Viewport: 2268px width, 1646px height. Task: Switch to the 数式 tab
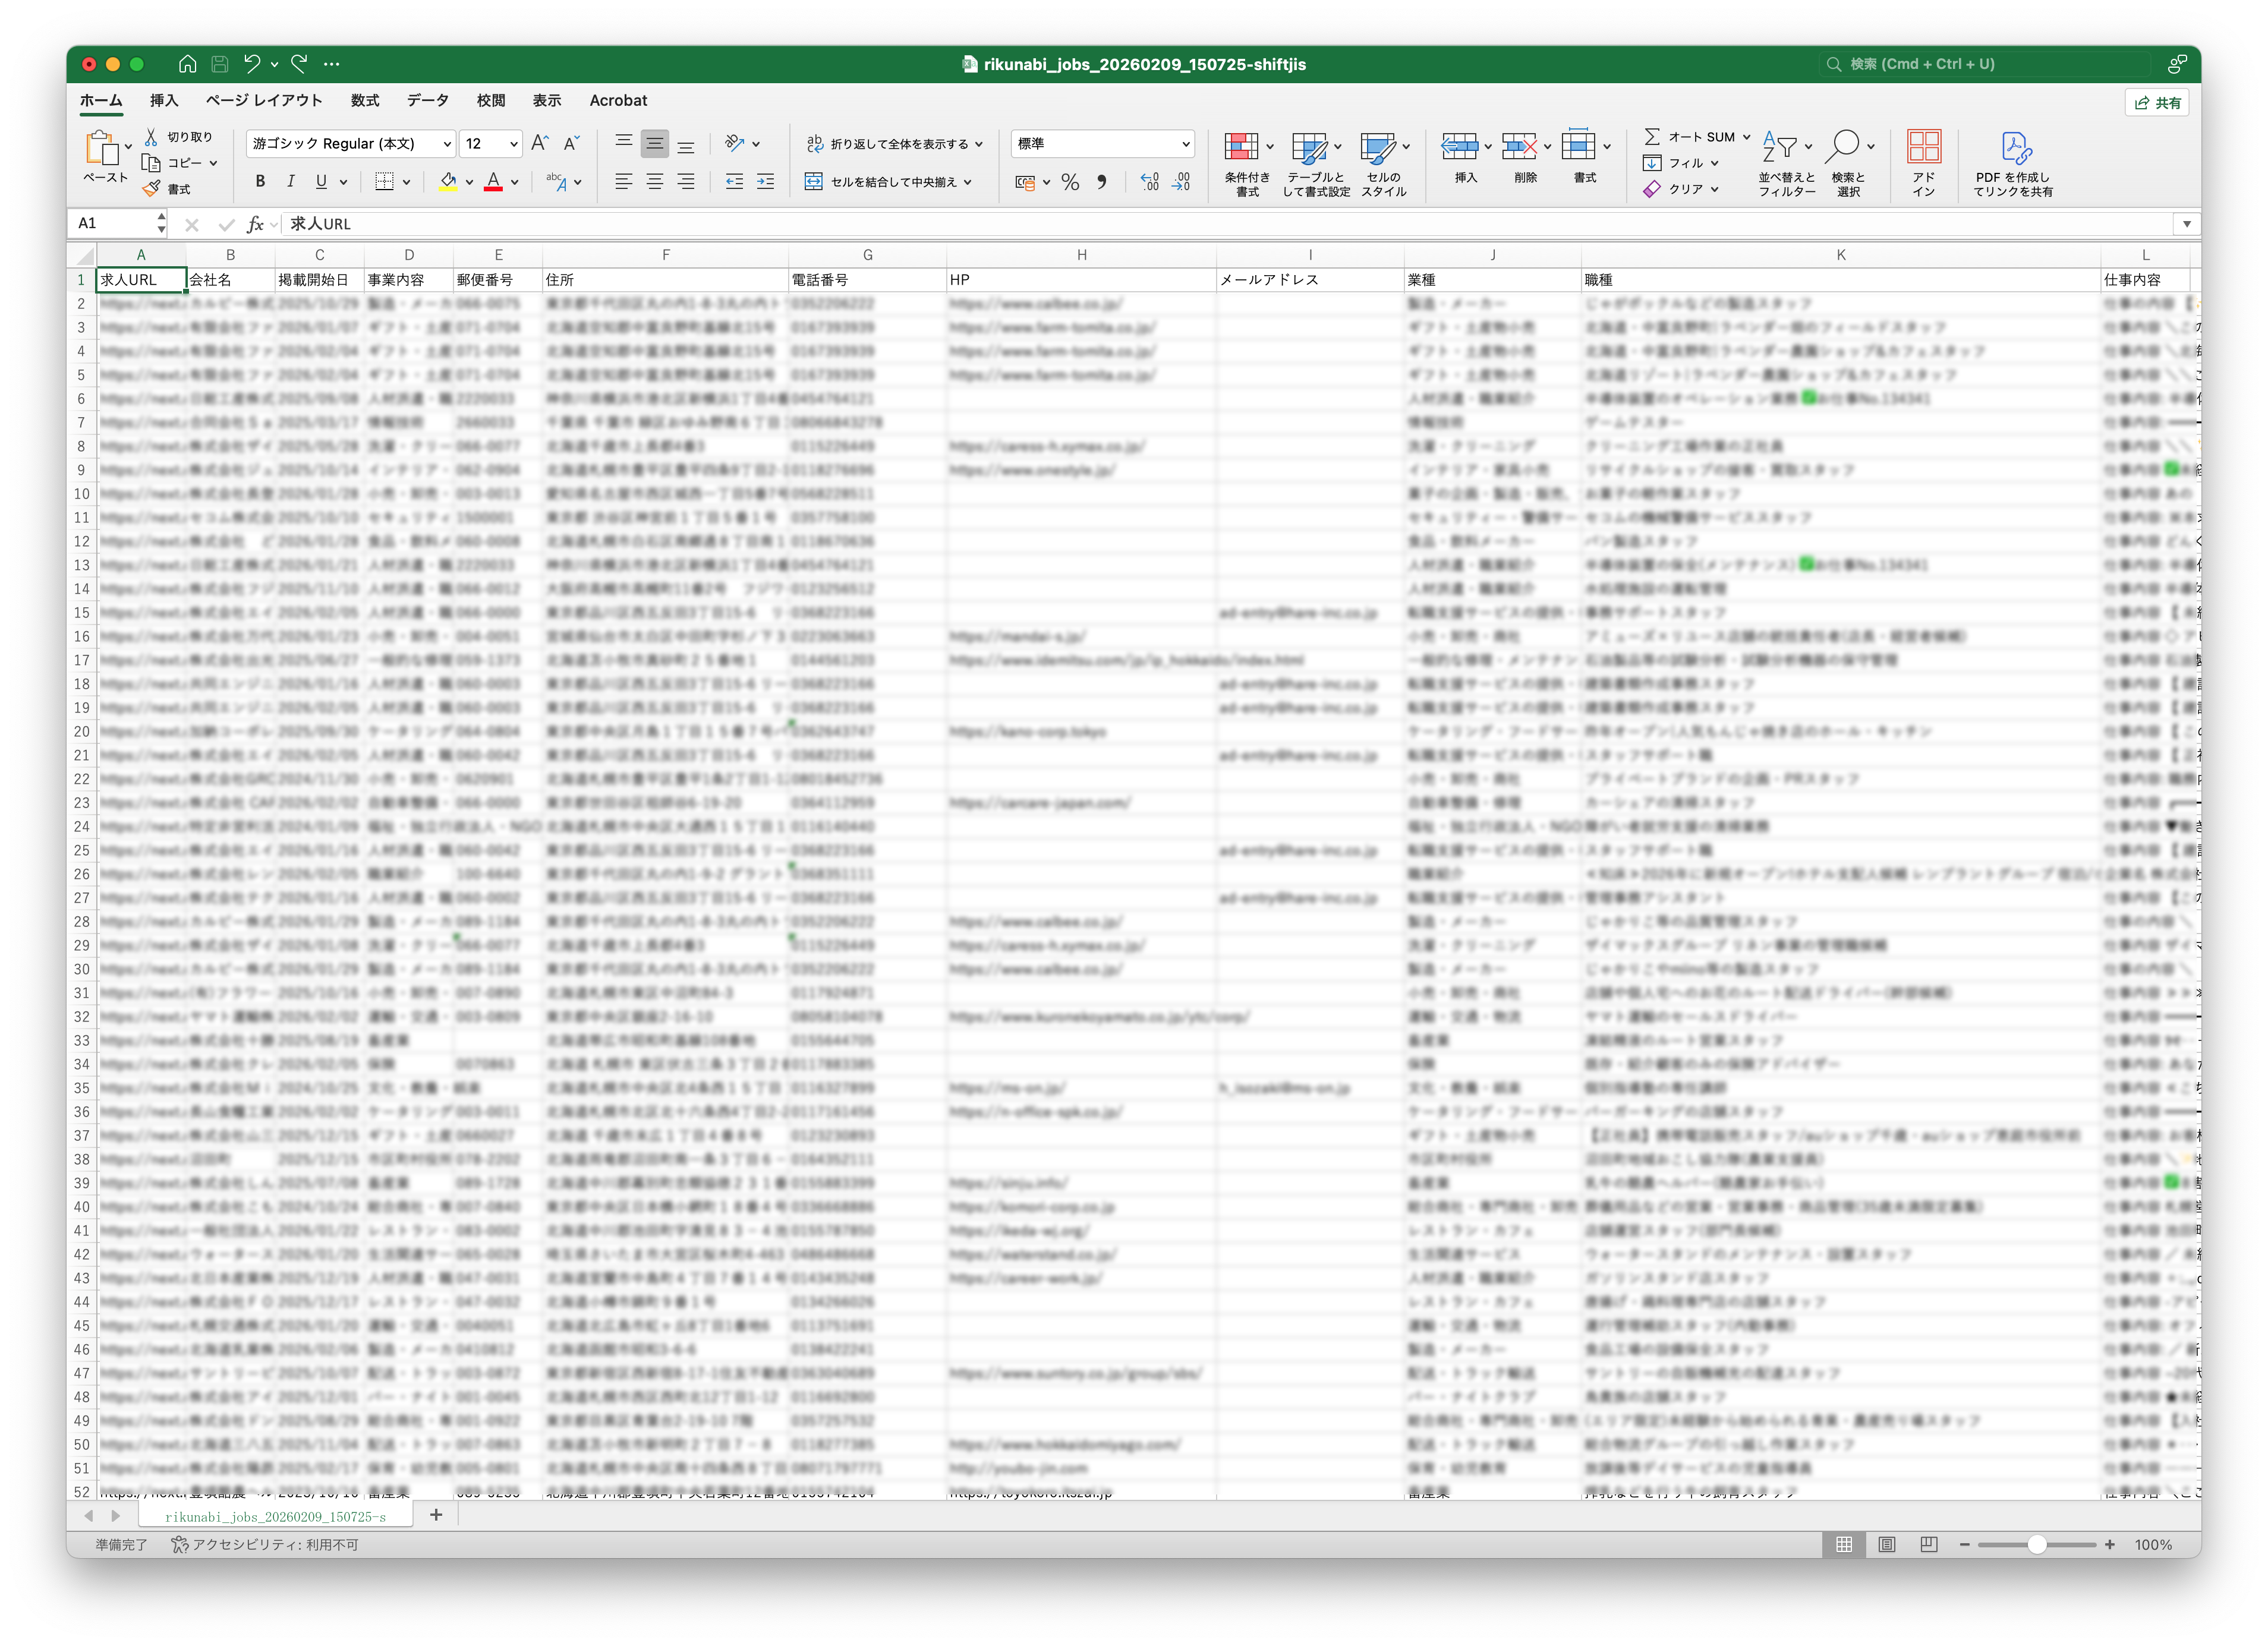click(x=365, y=101)
